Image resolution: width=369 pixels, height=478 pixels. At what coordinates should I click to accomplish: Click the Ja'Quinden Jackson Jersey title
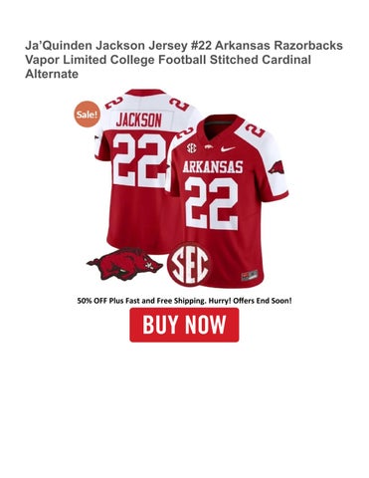tap(184, 60)
